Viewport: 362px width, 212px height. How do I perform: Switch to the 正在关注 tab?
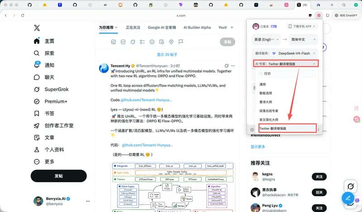(x=133, y=28)
